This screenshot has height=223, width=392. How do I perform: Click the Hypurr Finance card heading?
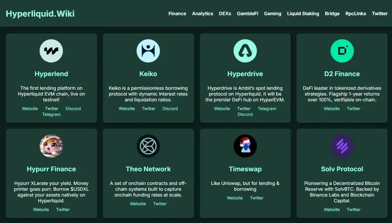coord(51,169)
